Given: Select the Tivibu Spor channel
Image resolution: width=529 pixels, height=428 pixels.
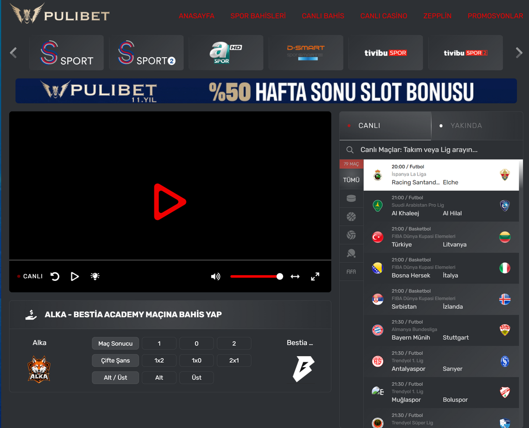Looking at the screenshot, I should (x=385, y=53).
